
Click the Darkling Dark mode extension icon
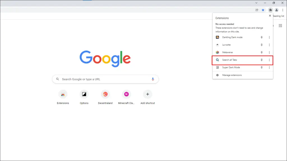217,37
